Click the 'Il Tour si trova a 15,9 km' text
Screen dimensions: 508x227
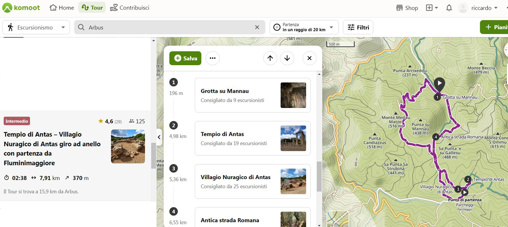pos(41,191)
